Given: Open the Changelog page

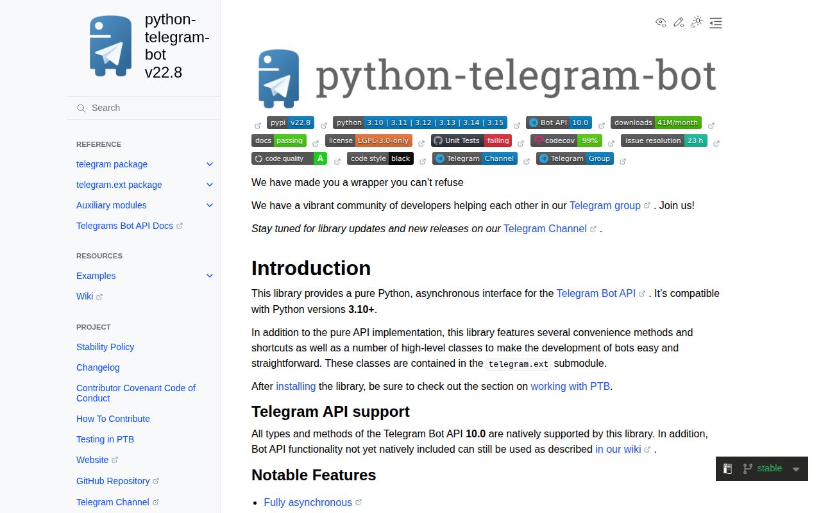Looking at the screenshot, I should click(x=97, y=367).
